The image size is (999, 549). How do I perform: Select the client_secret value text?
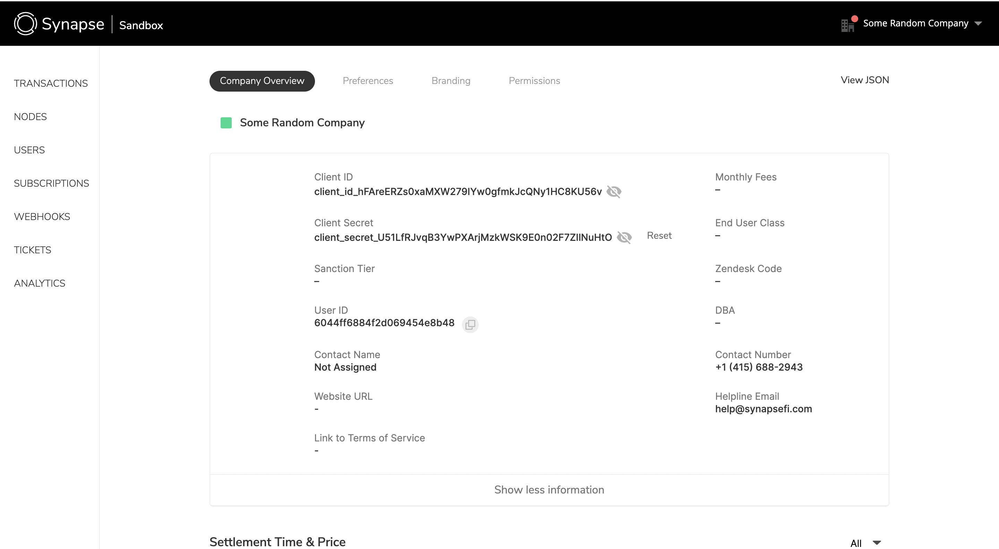463,237
